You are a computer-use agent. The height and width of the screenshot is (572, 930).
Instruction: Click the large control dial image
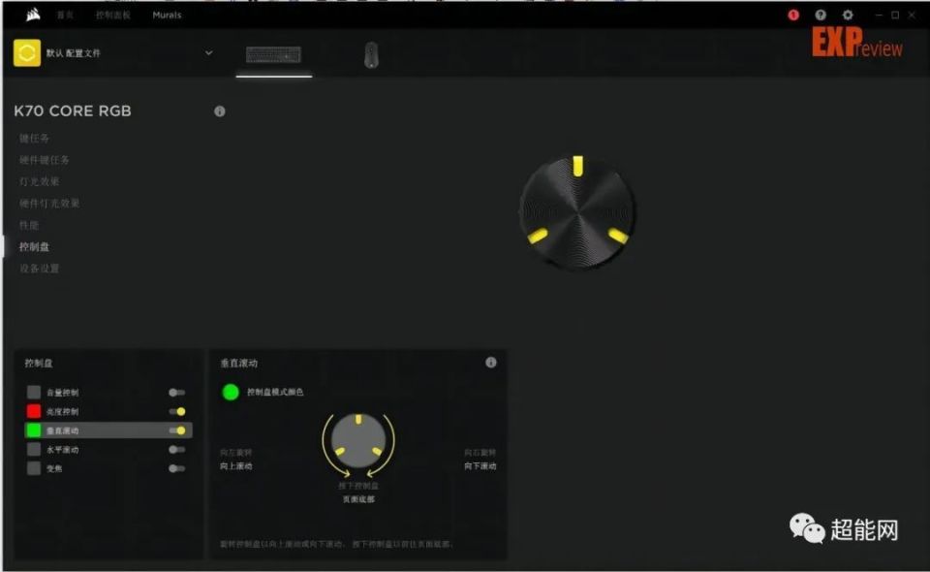tap(577, 212)
